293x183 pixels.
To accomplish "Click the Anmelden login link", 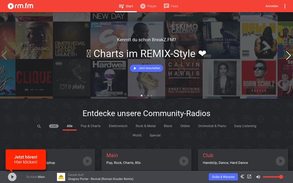I will 272,6.
